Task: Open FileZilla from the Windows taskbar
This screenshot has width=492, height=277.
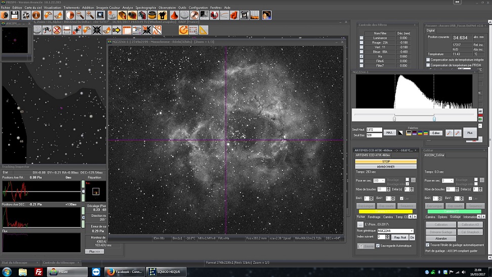Action: point(38,272)
